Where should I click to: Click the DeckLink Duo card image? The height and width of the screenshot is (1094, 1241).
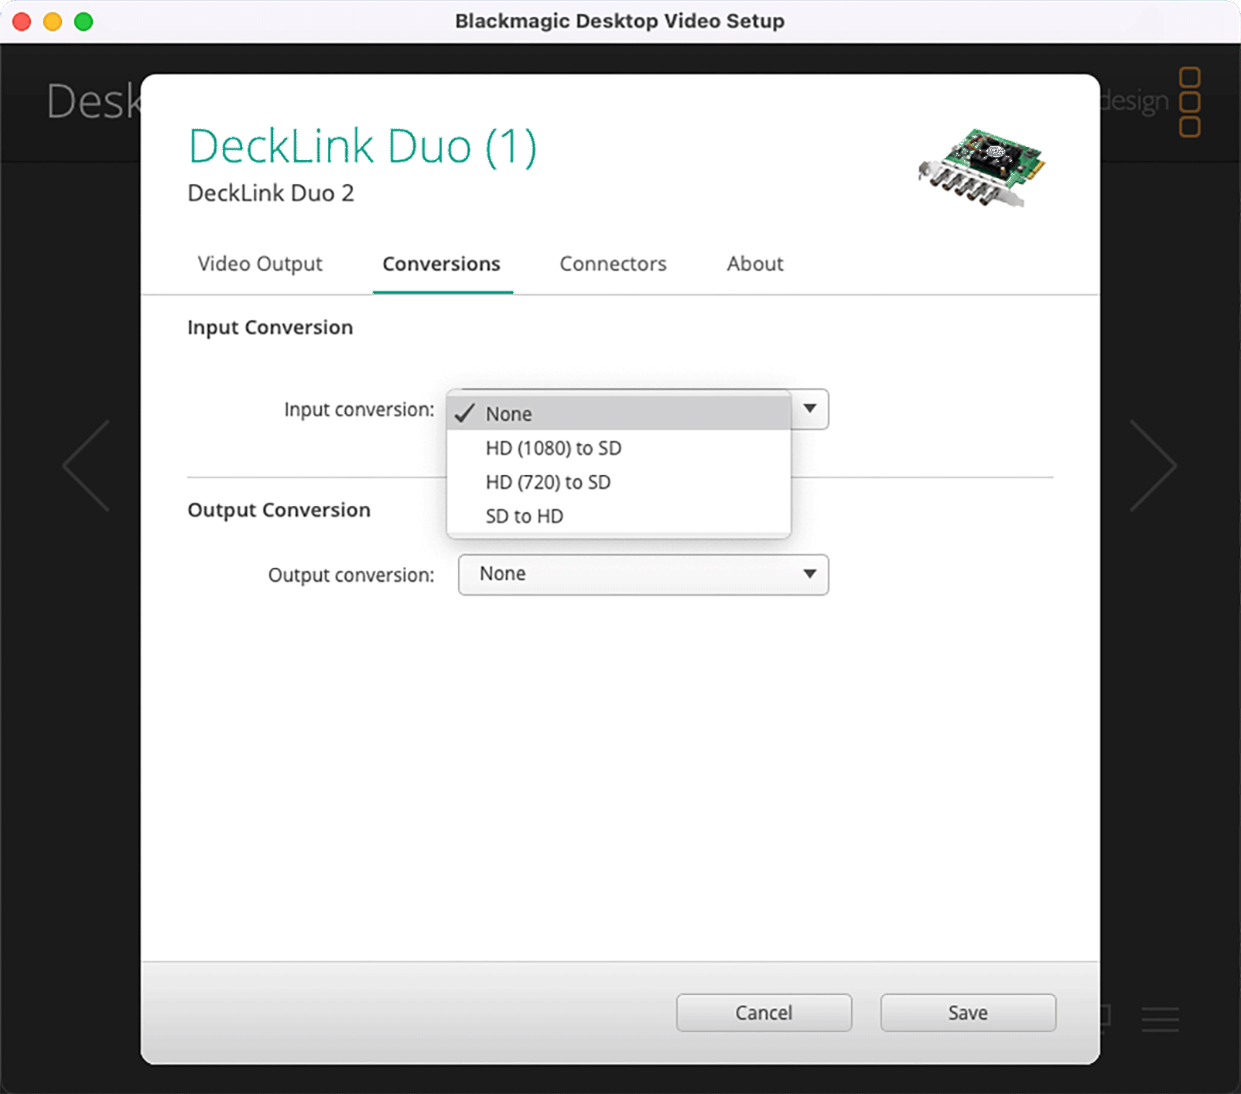[x=981, y=167]
